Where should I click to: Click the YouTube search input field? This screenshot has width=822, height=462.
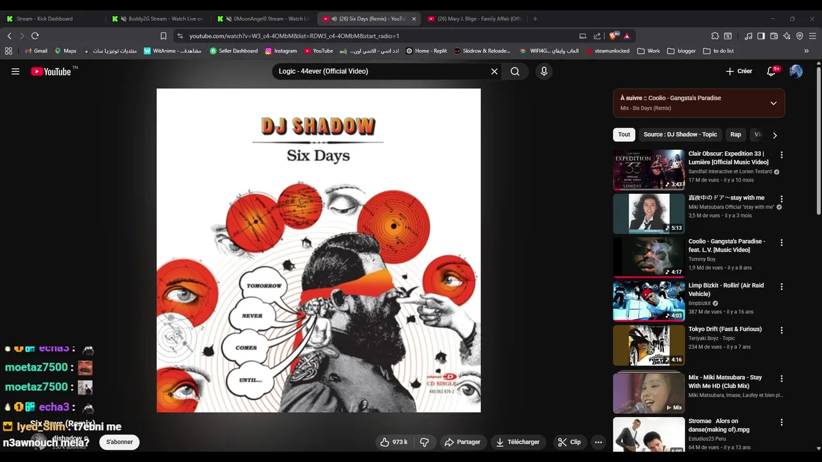pos(380,71)
